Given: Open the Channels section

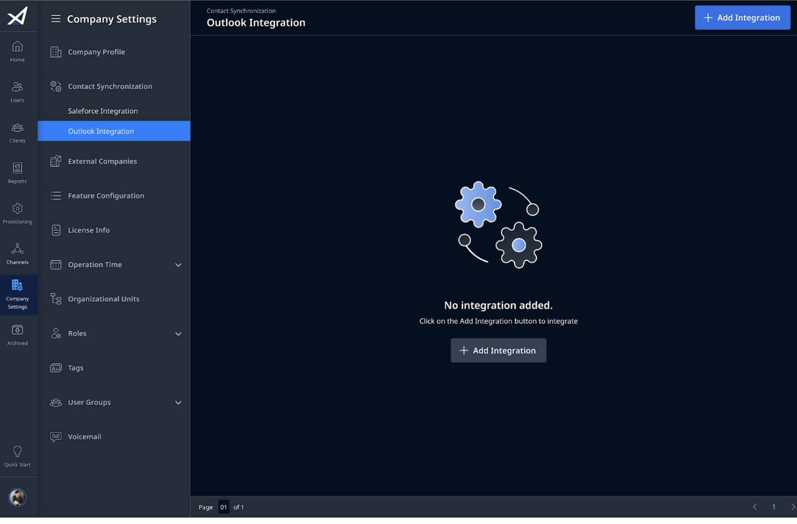Looking at the screenshot, I should click(17, 254).
